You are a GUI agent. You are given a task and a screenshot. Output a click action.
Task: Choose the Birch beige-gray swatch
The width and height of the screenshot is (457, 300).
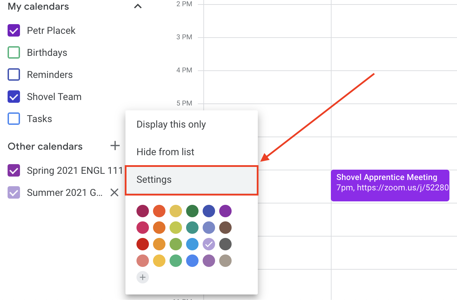[225, 260]
